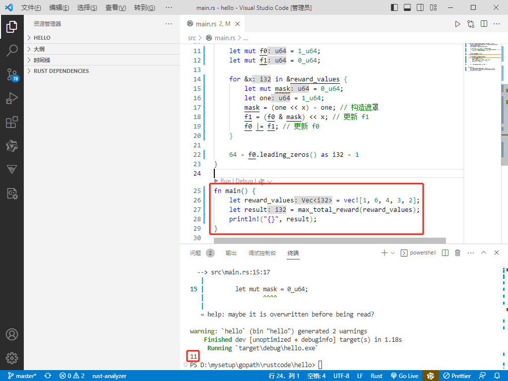Image resolution: width=508 pixels, height=381 pixels.
Task: Close the main.rs editor tab
Action: (x=238, y=24)
